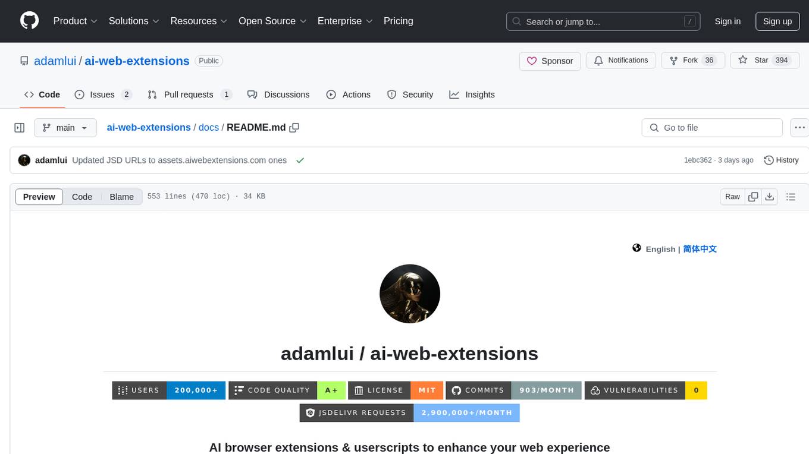Screen dimensions: 809x454
Task: Switch to the Code tab
Action: [x=42, y=94]
